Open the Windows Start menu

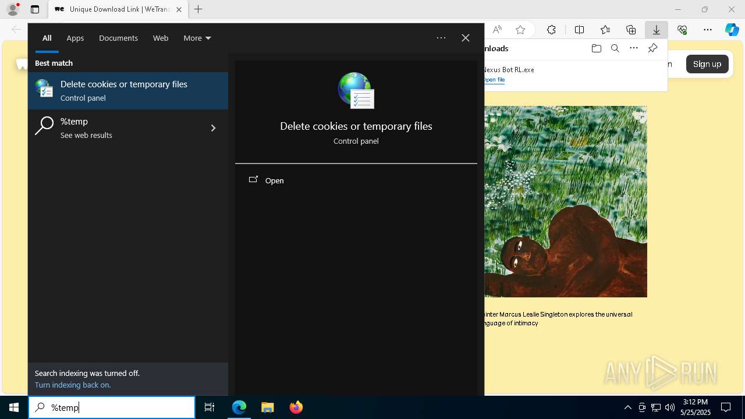click(x=14, y=407)
